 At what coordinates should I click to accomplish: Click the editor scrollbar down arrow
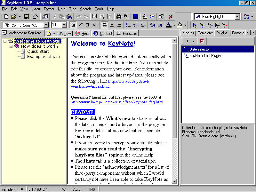(174, 181)
